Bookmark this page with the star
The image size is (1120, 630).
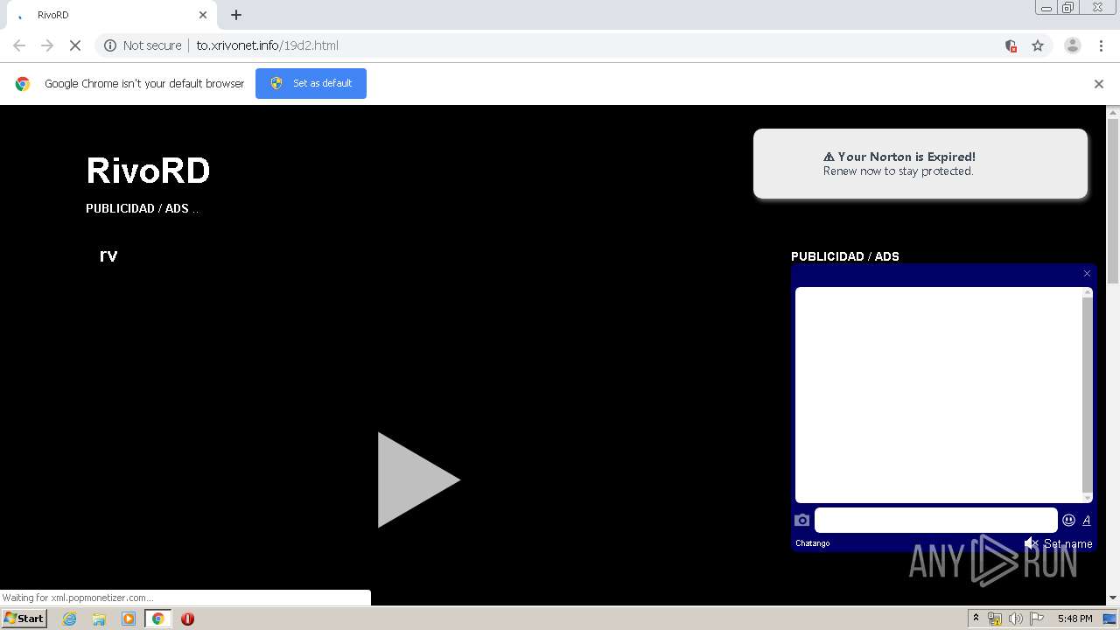tap(1038, 45)
